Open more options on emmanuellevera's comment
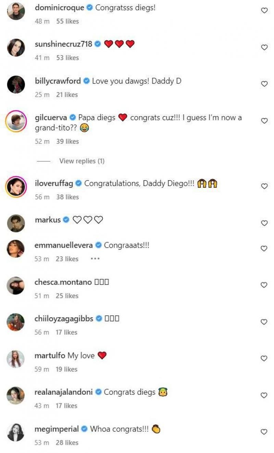274x453 pixels. click(95, 259)
